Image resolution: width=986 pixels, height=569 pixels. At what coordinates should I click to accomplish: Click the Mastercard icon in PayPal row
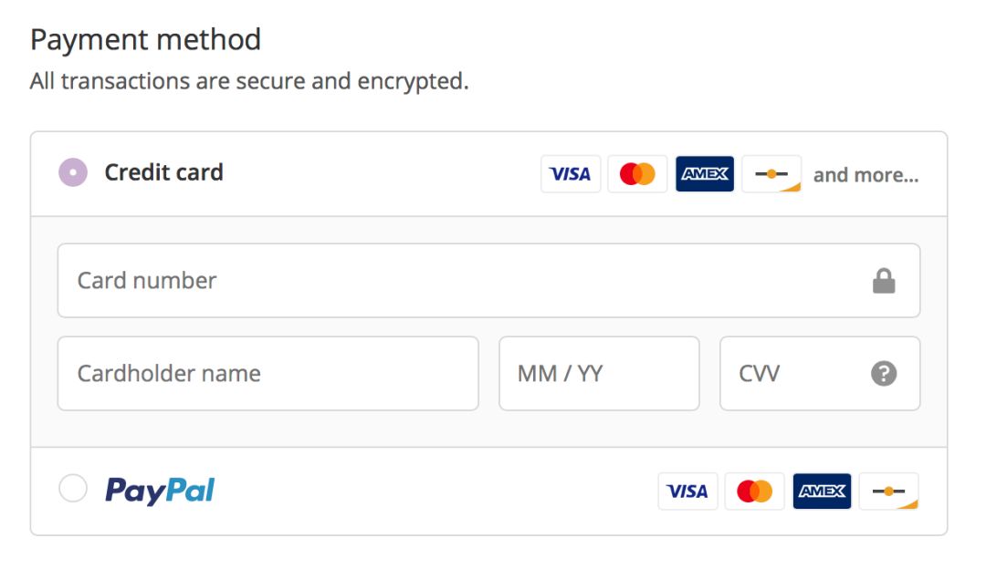(754, 491)
